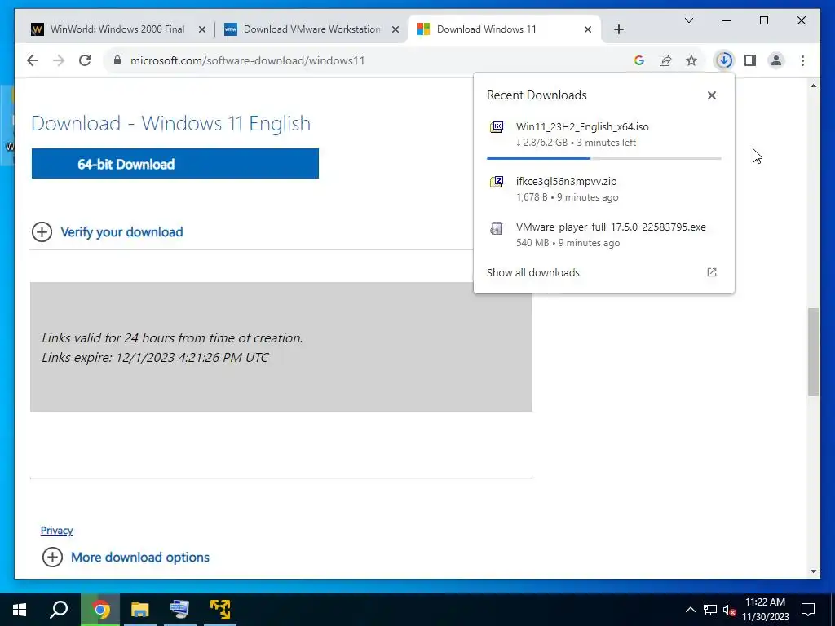Open the taskbar clock and date
The height and width of the screenshot is (626, 835).
(765, 610)
